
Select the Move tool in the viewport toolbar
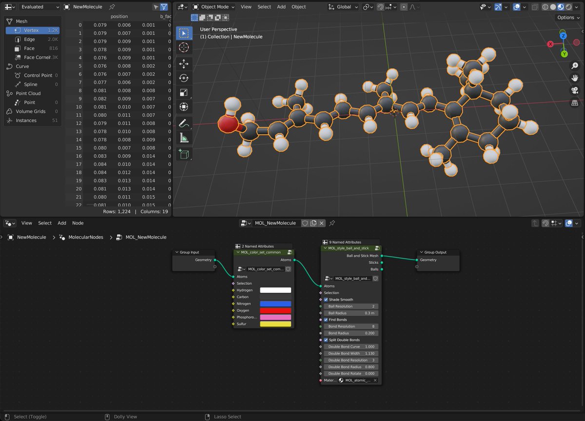click(183, 63)
